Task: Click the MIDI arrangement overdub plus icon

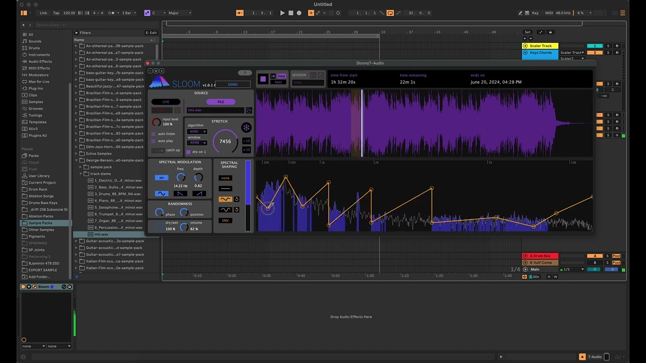Action: pyautogui.click(x=311, y=13)
